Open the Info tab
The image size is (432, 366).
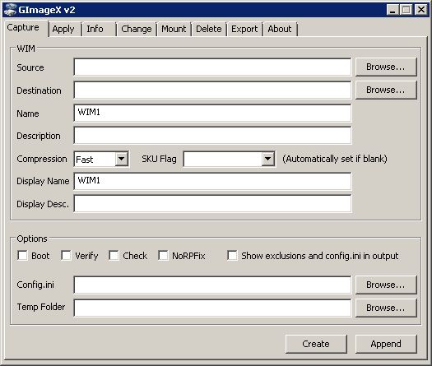[x=95, y=29]
